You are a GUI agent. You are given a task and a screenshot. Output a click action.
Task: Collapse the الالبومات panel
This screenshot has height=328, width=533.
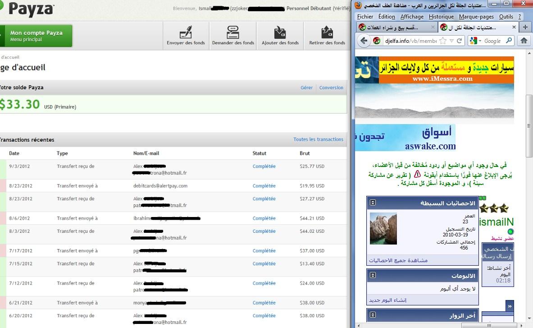pyautogui.click(x=373, y=275)
